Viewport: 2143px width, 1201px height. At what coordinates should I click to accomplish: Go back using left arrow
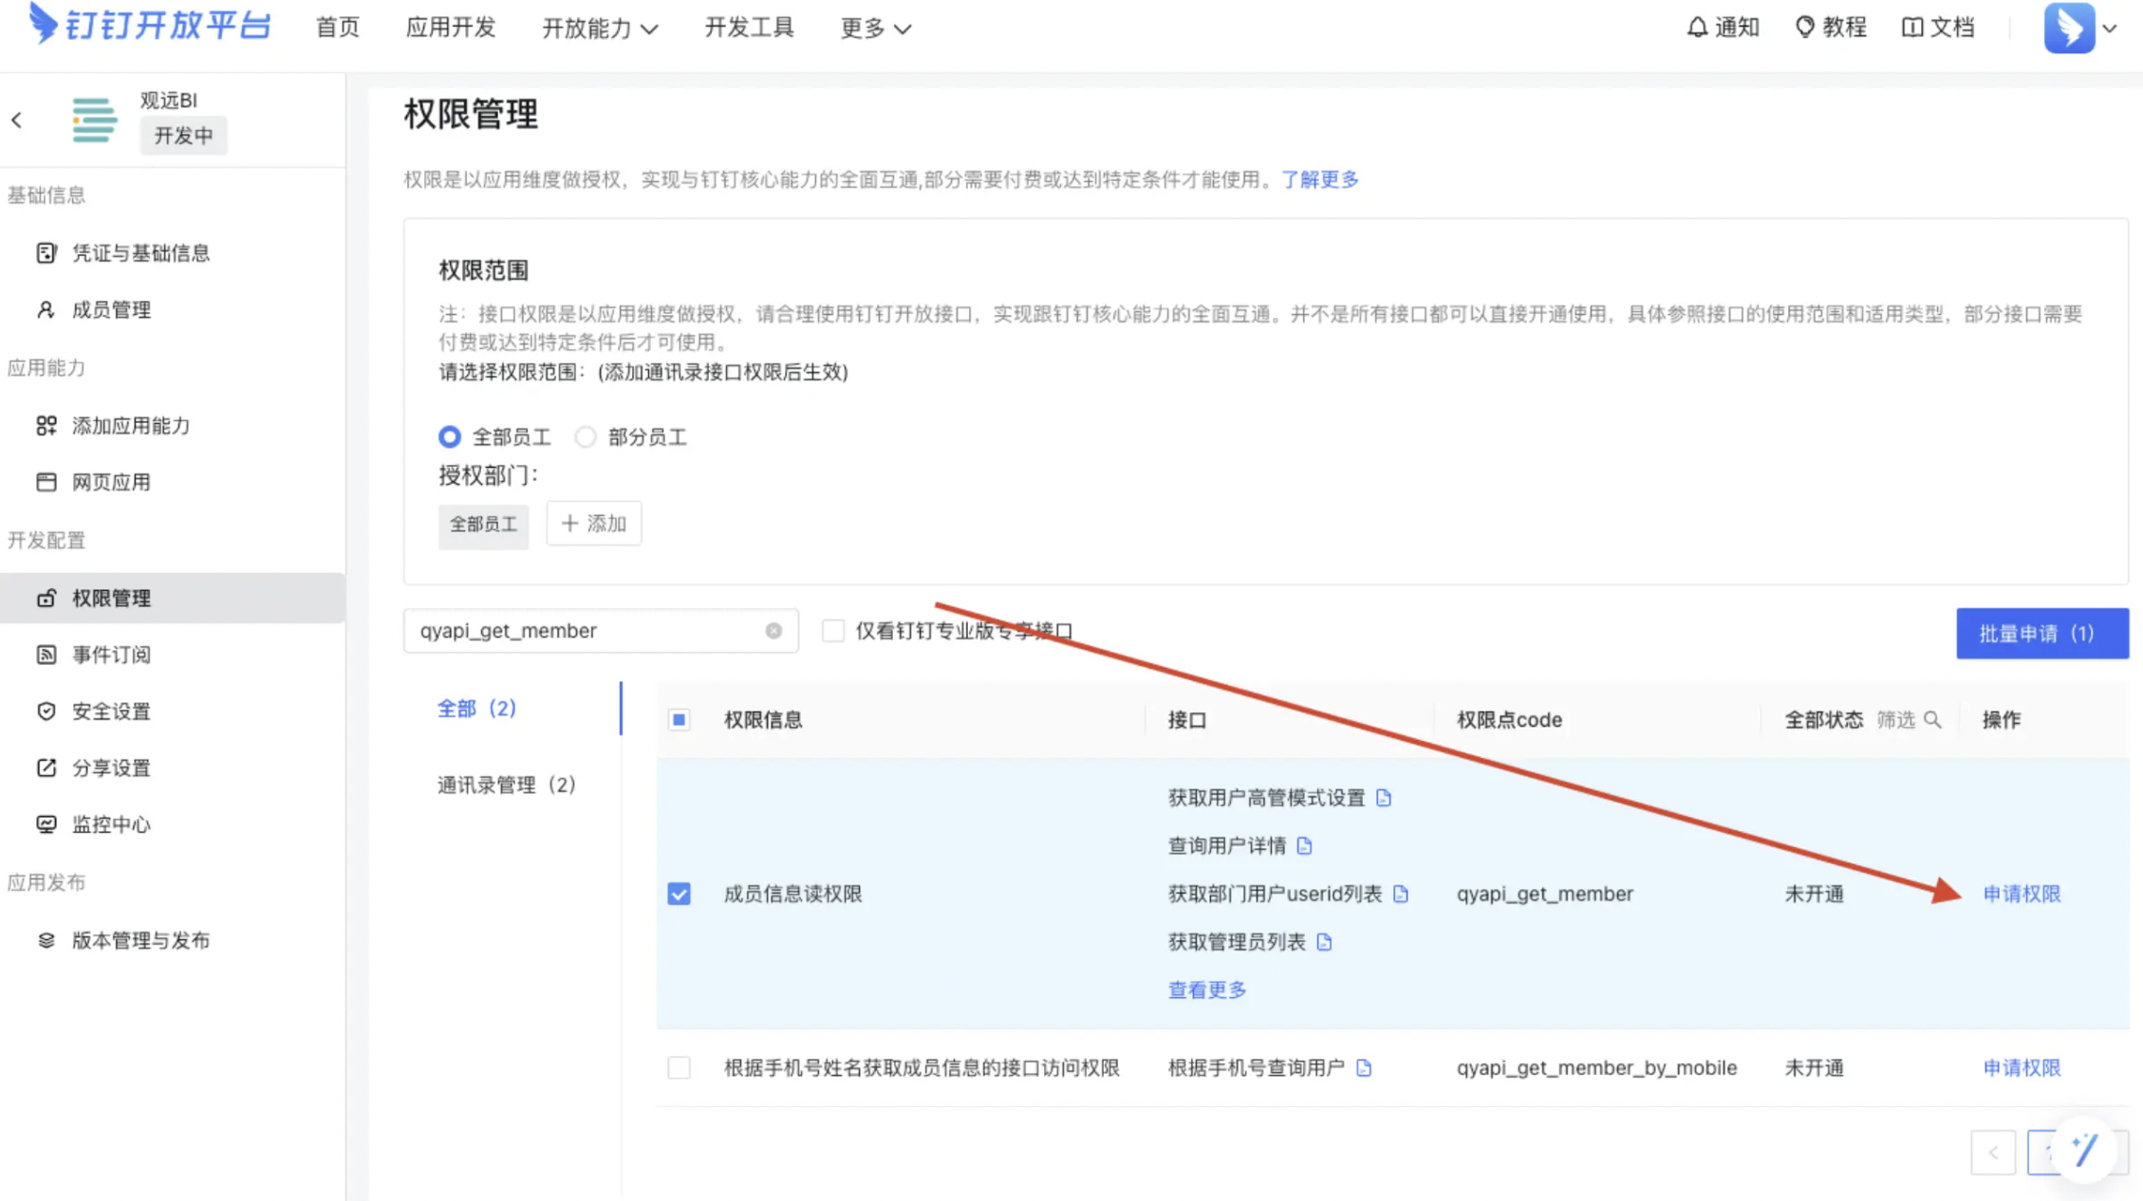[x=17, y=120]
